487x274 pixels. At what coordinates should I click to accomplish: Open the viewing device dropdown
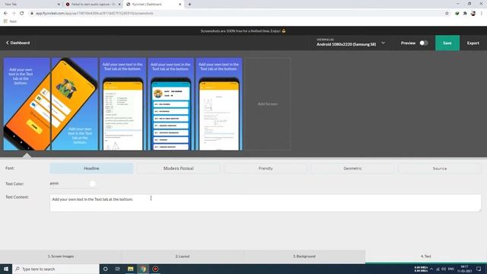coord(351,43)
